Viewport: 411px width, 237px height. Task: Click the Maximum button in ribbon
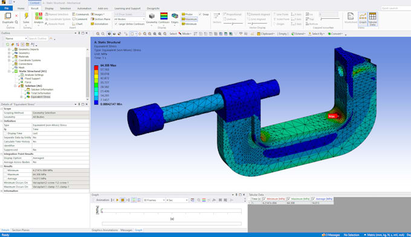pyautogui.click(x=189, y=19)
